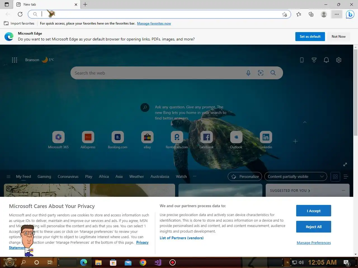Viewport: 358px width, 268px height.
Task: Open the LinkedIn quick link
Action: point(266,140)
